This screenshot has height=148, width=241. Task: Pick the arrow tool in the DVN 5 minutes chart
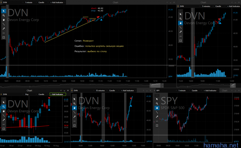pyautogui.click(x=180, y=32)
